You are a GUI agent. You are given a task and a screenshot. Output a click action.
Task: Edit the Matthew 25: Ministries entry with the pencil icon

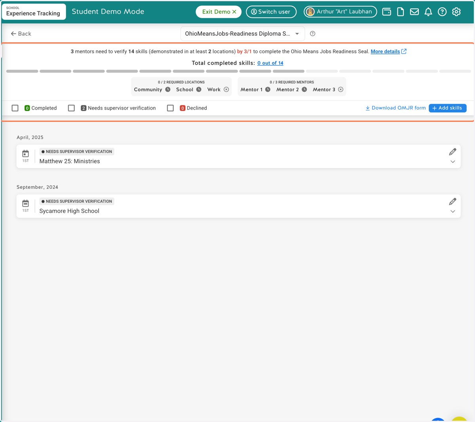click(452, 152)
